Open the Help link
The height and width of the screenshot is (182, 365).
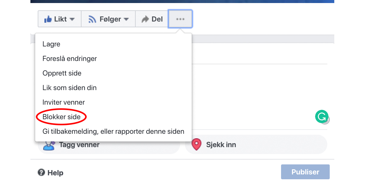[x=55, y=173]
